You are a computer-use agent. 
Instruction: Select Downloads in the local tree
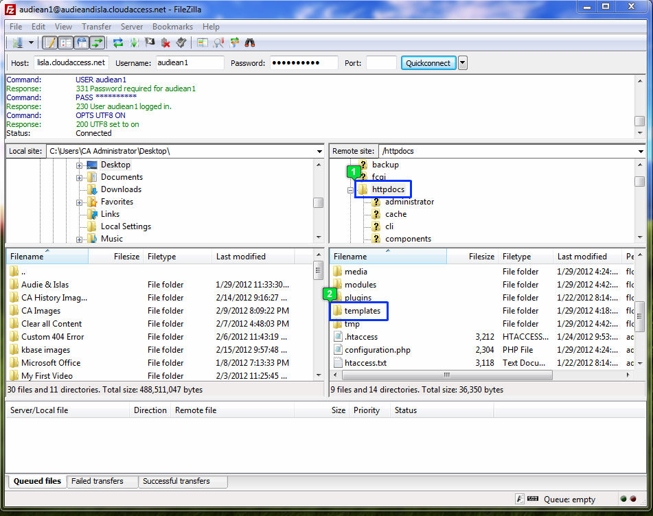(121, 189)
